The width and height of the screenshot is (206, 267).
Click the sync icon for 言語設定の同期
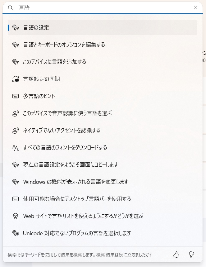tap(16, 79)
